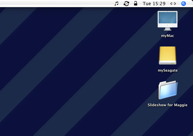Open the angle-brackets arrows menu bar icon
Screen dimensions: 193x136
[x=173, y=4]
